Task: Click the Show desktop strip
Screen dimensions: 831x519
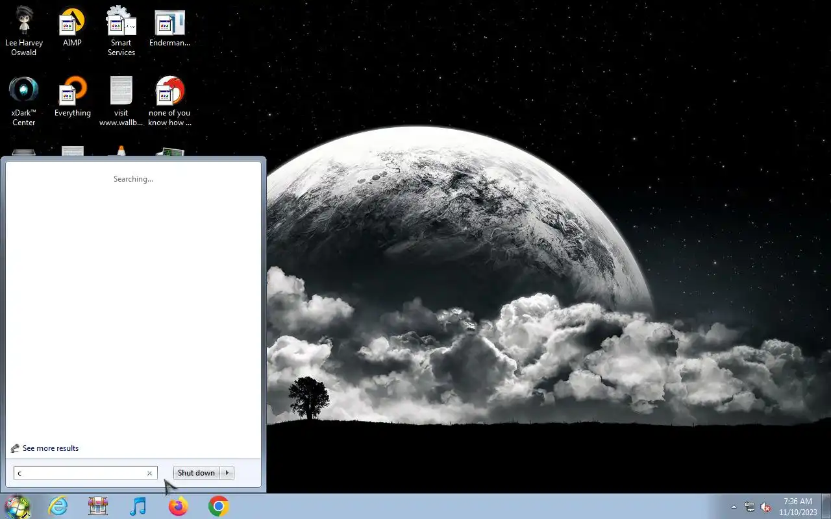Action: point(826,506)
